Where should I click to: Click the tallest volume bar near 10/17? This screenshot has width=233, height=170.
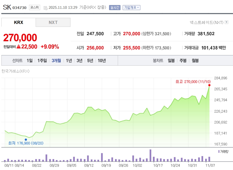tap(150, 155)
